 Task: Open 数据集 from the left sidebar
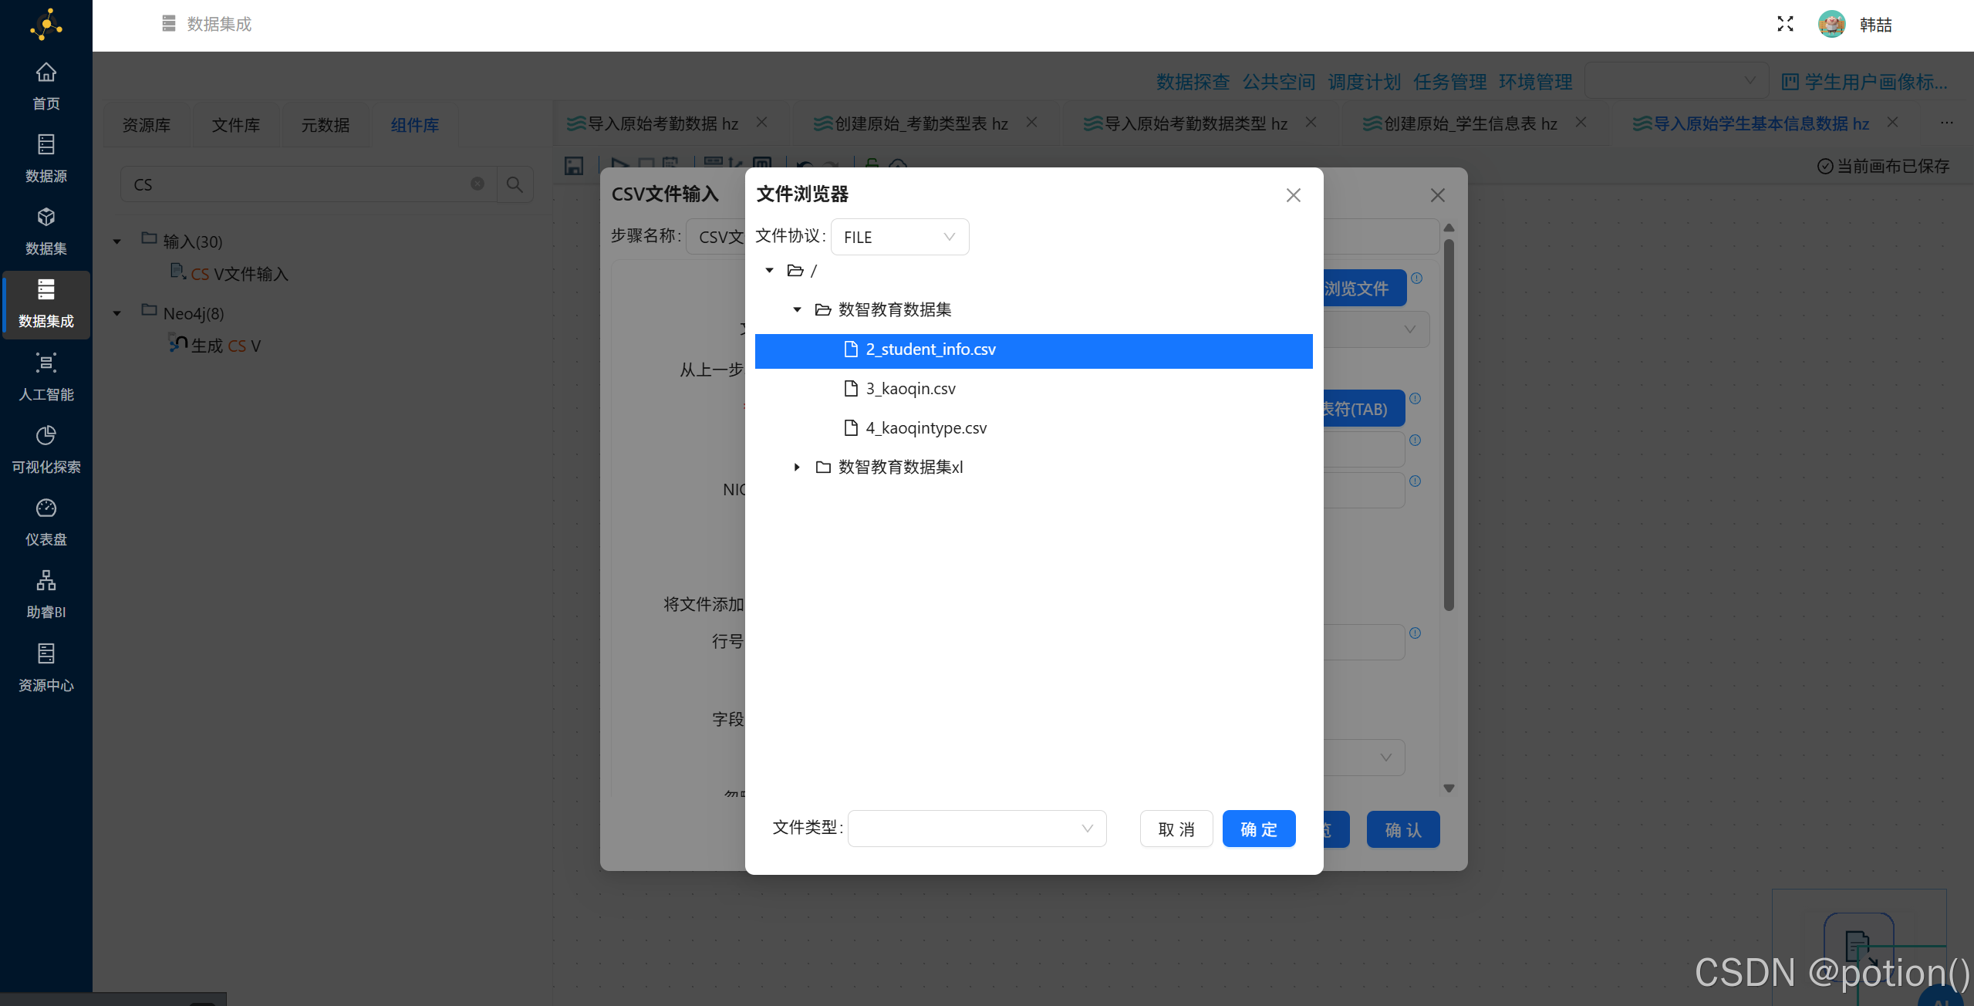[x=46, y=231]
